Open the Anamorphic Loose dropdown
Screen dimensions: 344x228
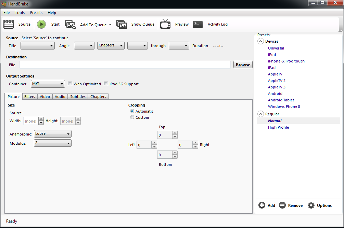pos(53,134)
